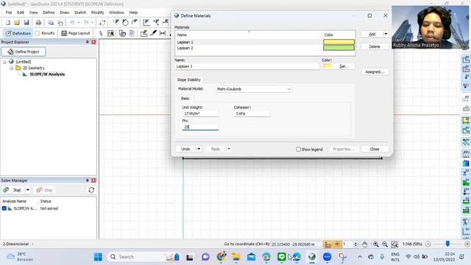Click the plus circle beside zoom slider
Viewport: 471px width, 265px height.
[467, 244]
